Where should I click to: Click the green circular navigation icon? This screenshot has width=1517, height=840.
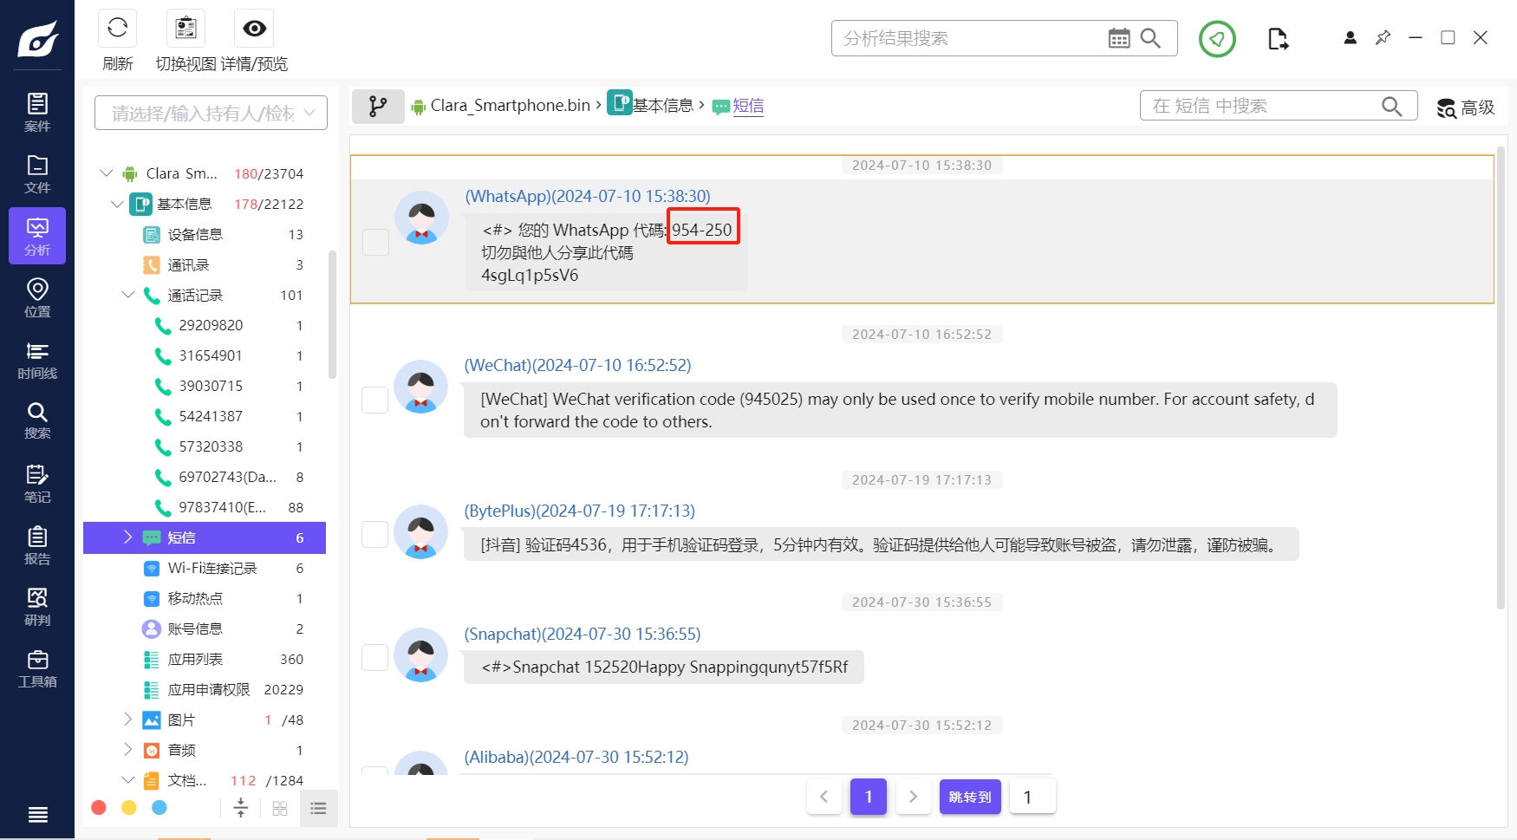coord(1217,39)
